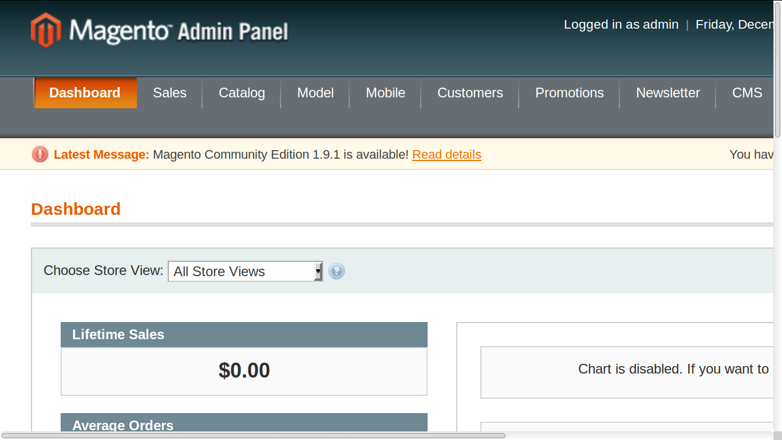Image resolution: width=782 pixels, height=440 pixels.
Task: Open the Promotions menu
Action: click(569, 93)
